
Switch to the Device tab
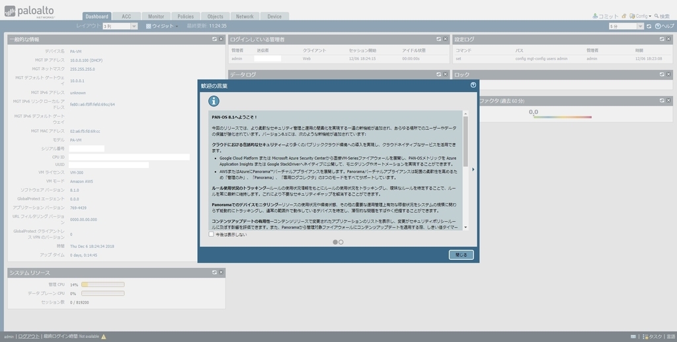point(274,17)
